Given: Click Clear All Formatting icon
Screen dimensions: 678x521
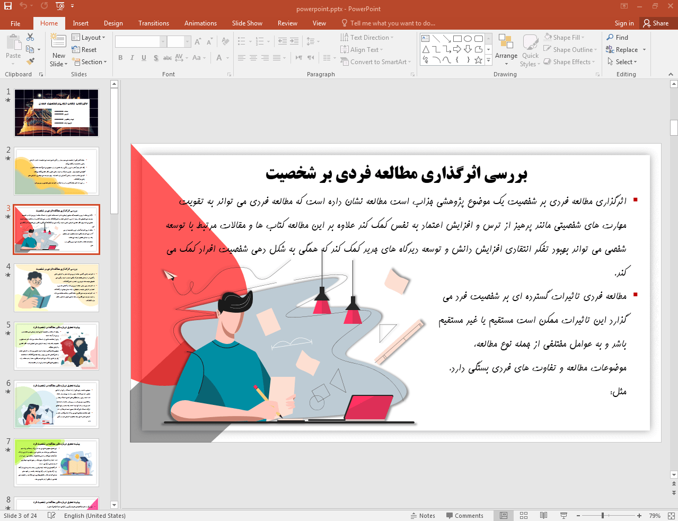Looking at the screenshot, I should (x=225, y=41).
